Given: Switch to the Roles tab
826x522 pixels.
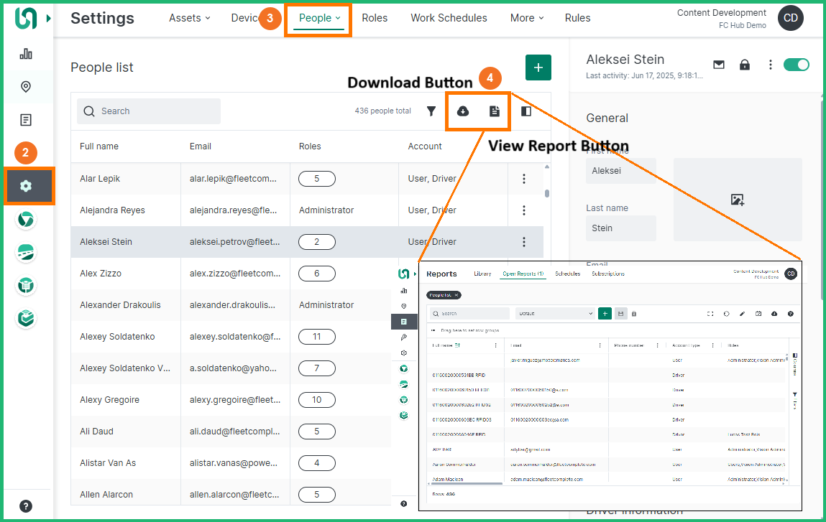Looking at the screenshot, I should click(x=375, y=18).
